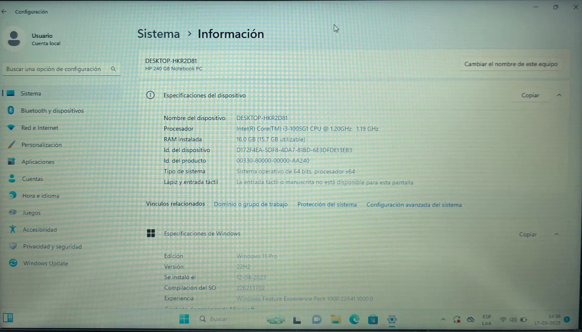Open File Explorer from taskbar
Image resolution: width=582 pixels, height=332 pixels.
tap(335, 319)
